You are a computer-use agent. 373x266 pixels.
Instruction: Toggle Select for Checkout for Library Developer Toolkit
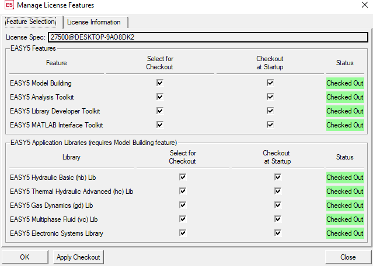[160, 111]
